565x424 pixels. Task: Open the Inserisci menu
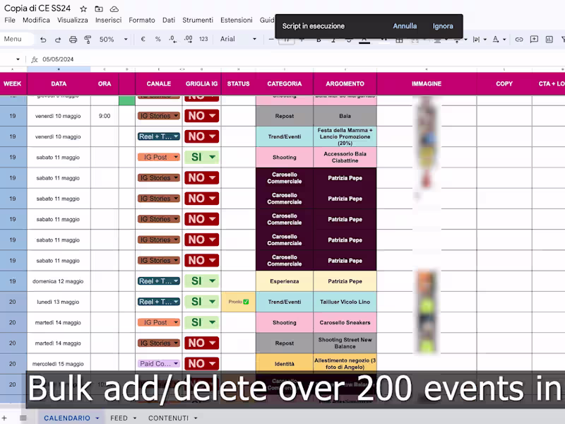pos(108,20)
